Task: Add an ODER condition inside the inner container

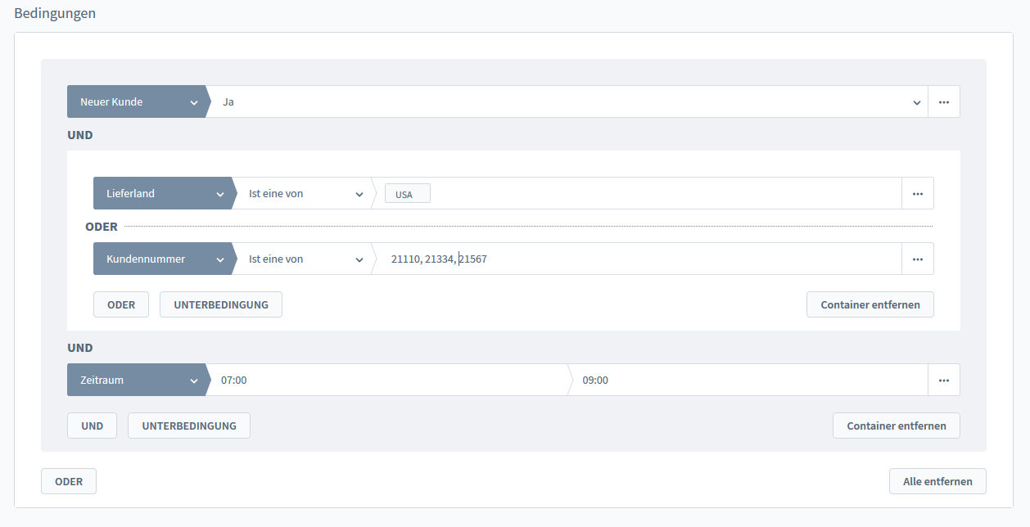Action: 120,304
